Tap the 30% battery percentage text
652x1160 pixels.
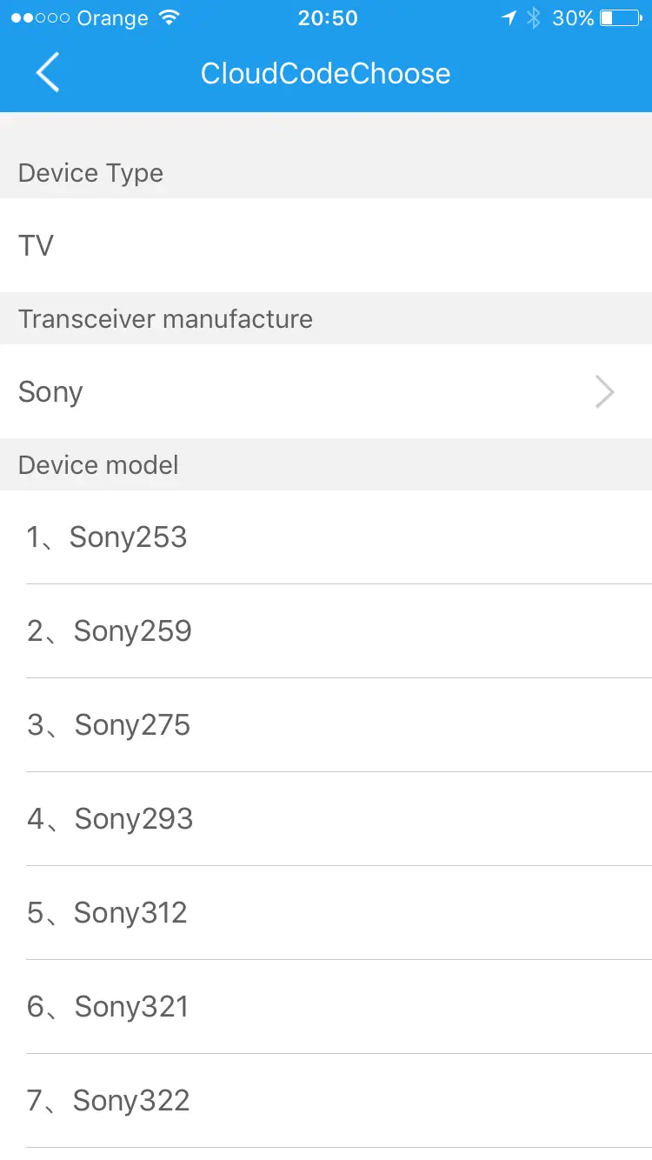[x=573, y=18]
